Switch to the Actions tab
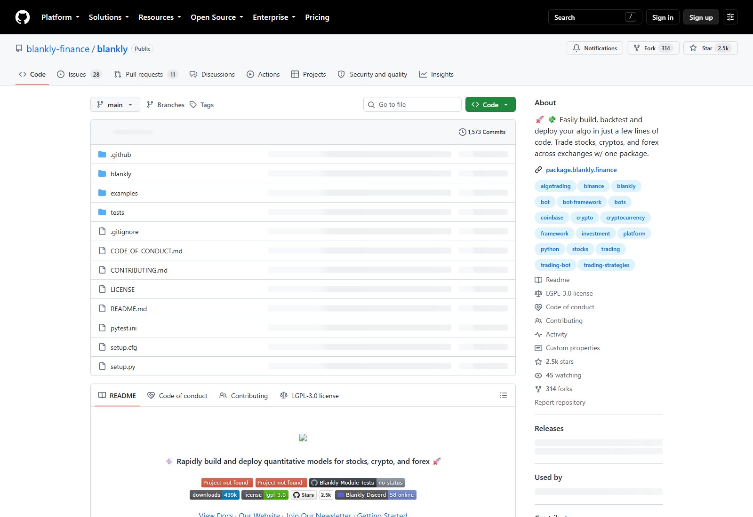 pyautogui.click(x=263, y=74)
